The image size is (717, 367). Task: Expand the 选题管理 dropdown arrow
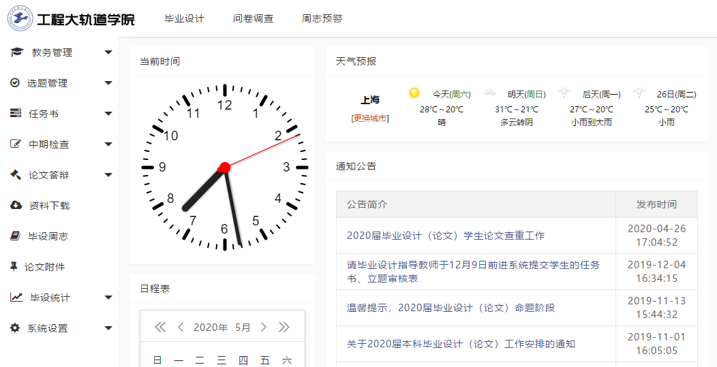[x=108, y=83]
